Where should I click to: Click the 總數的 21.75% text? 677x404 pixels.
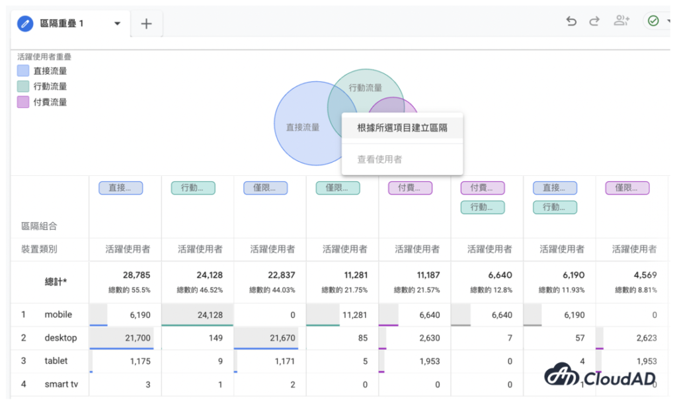pos(344,290)
